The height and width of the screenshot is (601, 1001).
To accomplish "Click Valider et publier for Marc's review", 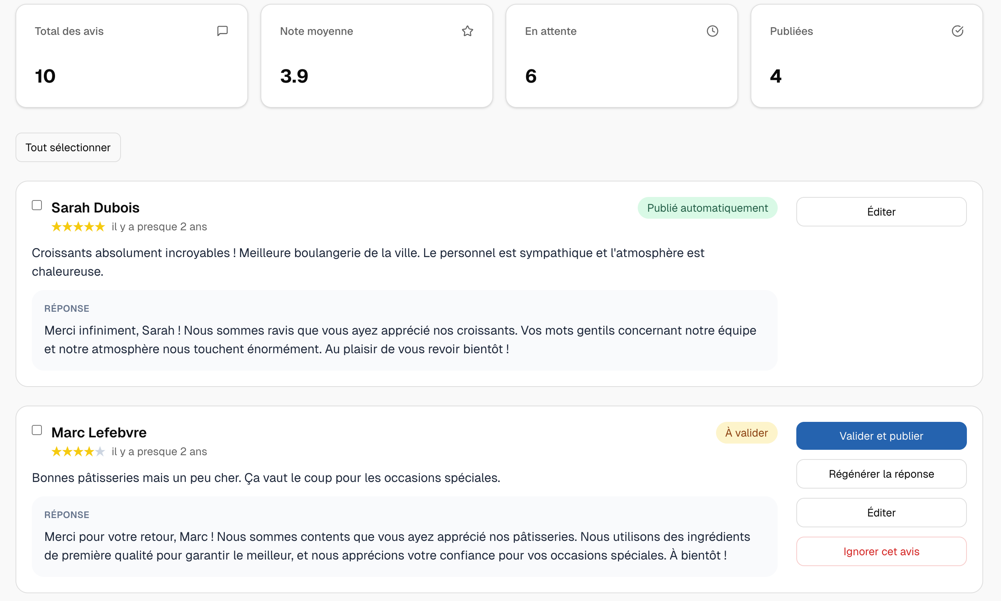I will click(881, 436).
